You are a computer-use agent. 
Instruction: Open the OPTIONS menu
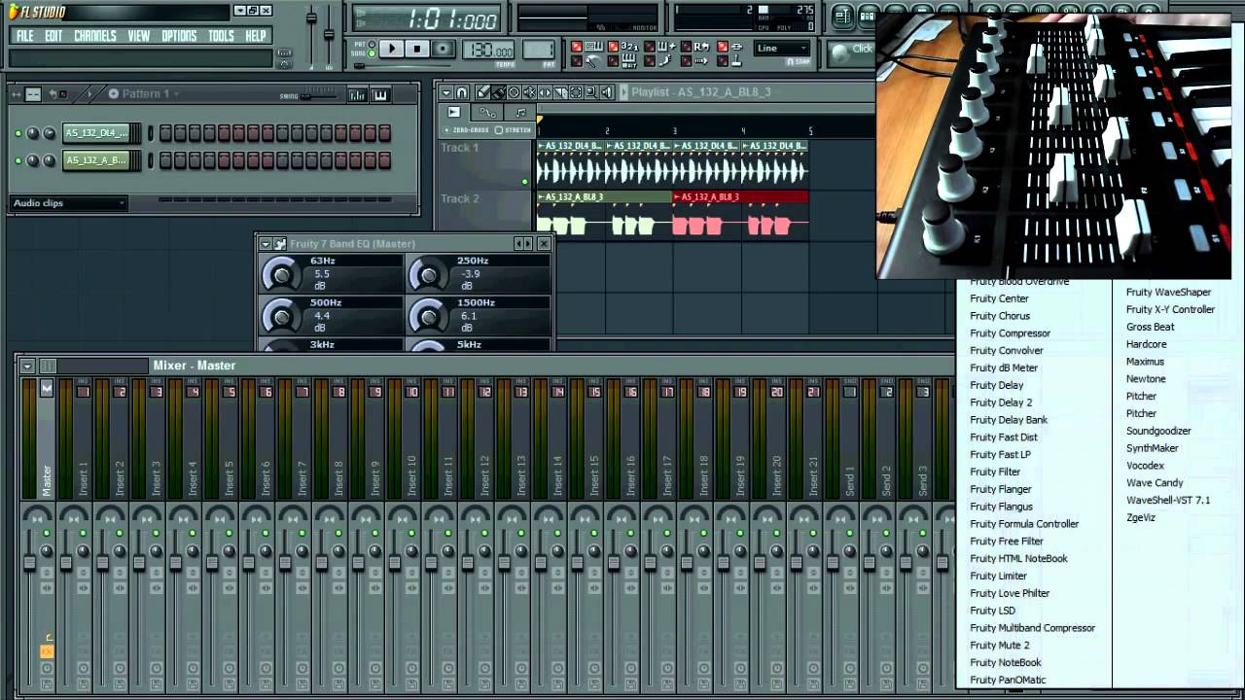pyautogui.click(x=179, y=36)
